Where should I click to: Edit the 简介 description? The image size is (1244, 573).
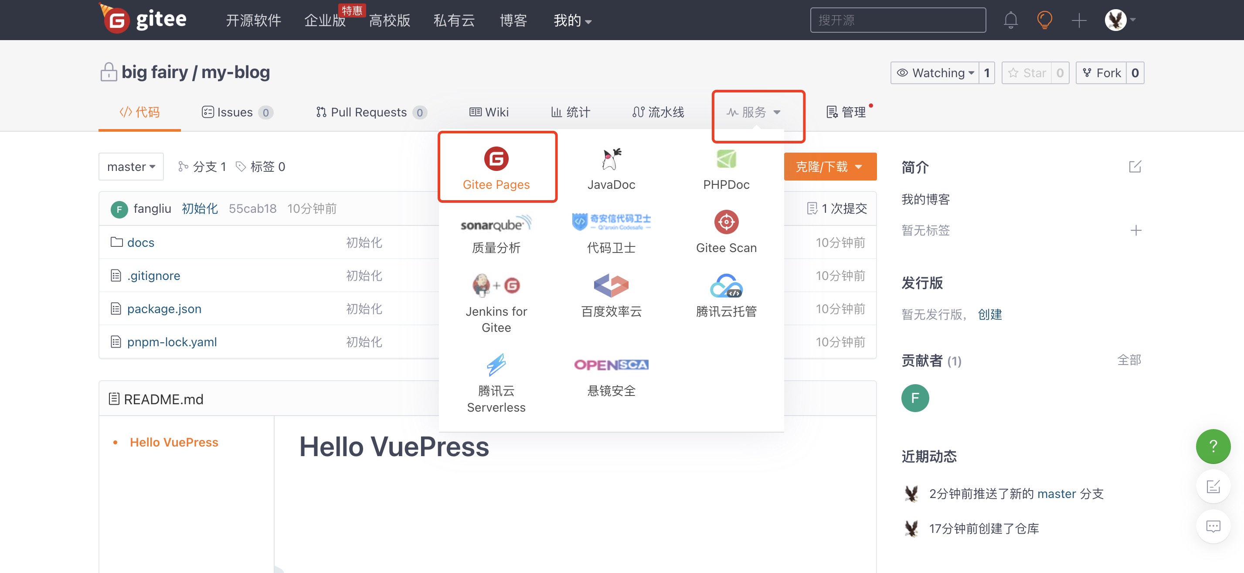[x=1135, y=167]
